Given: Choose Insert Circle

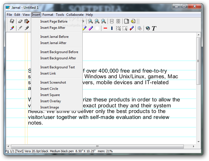Looking at the screenshot, I should (57, 89).
